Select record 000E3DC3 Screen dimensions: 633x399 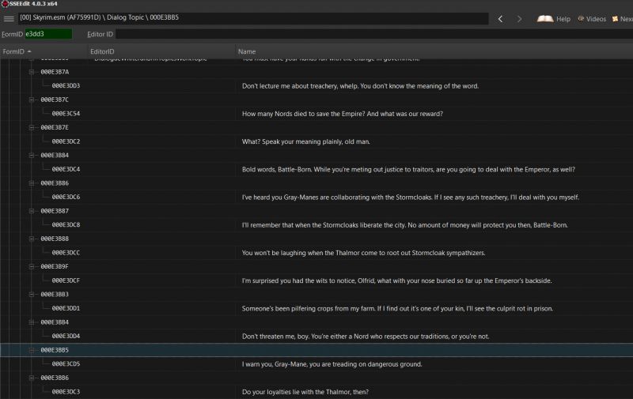click(66, 392)
